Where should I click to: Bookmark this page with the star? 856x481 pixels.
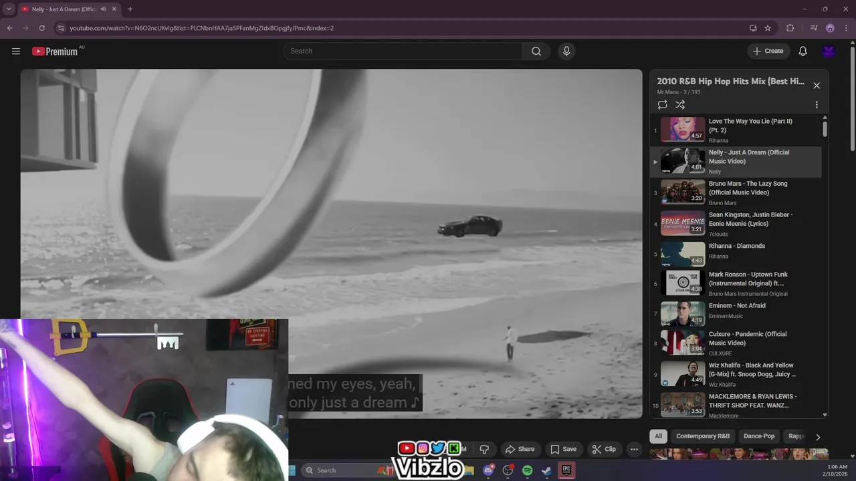click(768, 28)
